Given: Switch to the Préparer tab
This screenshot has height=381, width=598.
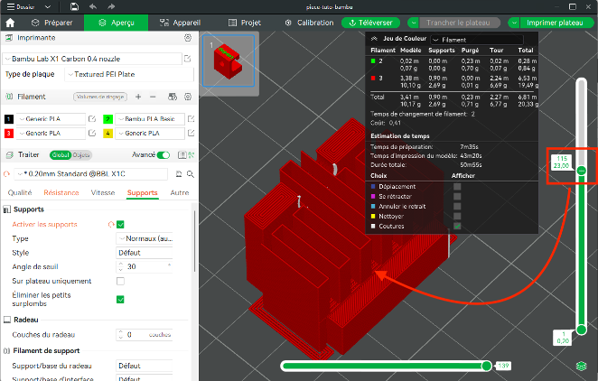Looking at the screenshot, I should pos(51,23).
